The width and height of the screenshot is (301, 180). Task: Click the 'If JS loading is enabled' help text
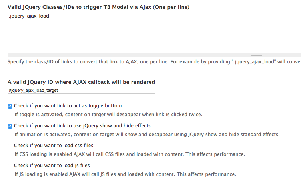point(126,174)
